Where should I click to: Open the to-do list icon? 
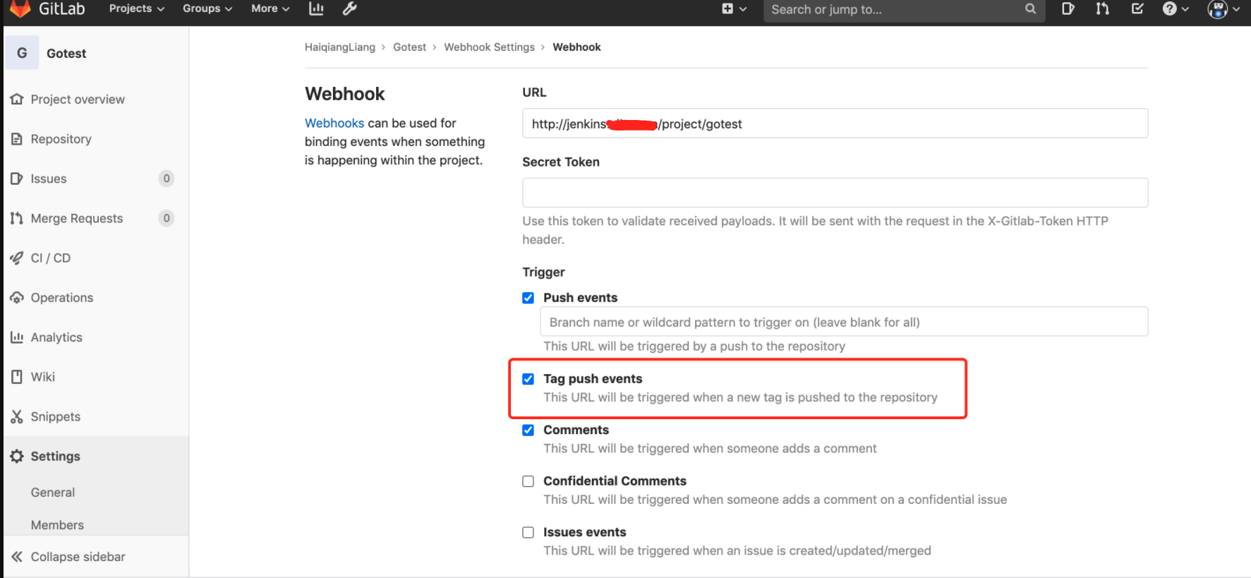coord(1137,8)
